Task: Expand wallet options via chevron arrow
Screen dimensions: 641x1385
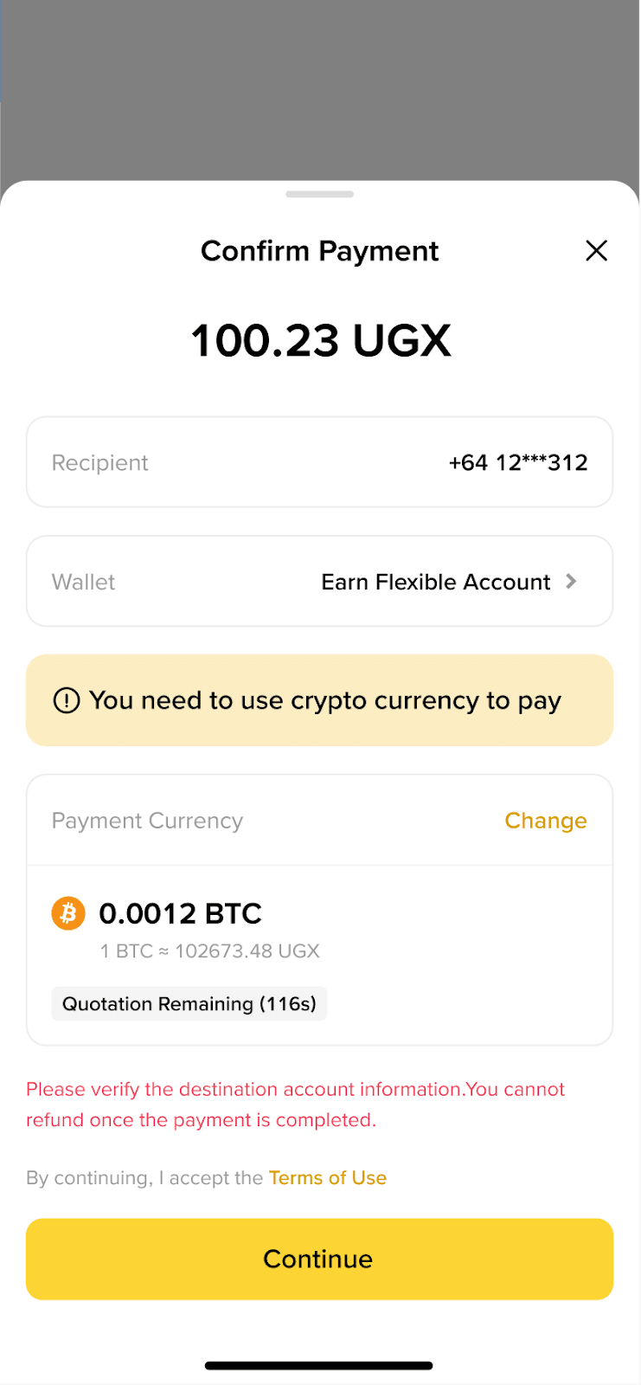Action: (x=571, y=582)
